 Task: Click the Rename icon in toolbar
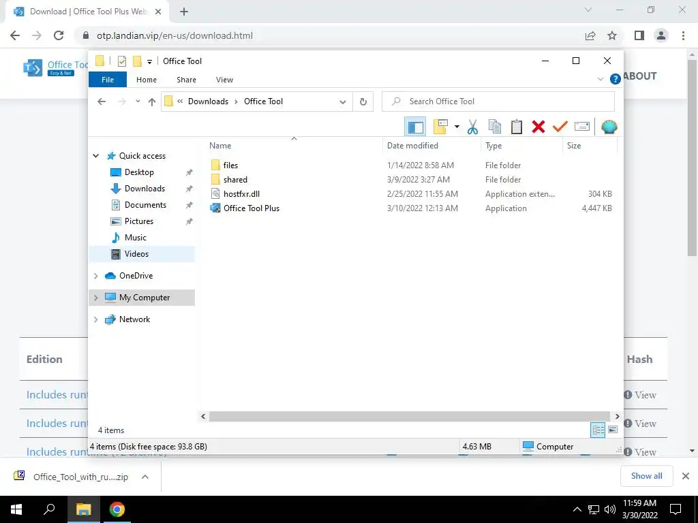(582, 127)
